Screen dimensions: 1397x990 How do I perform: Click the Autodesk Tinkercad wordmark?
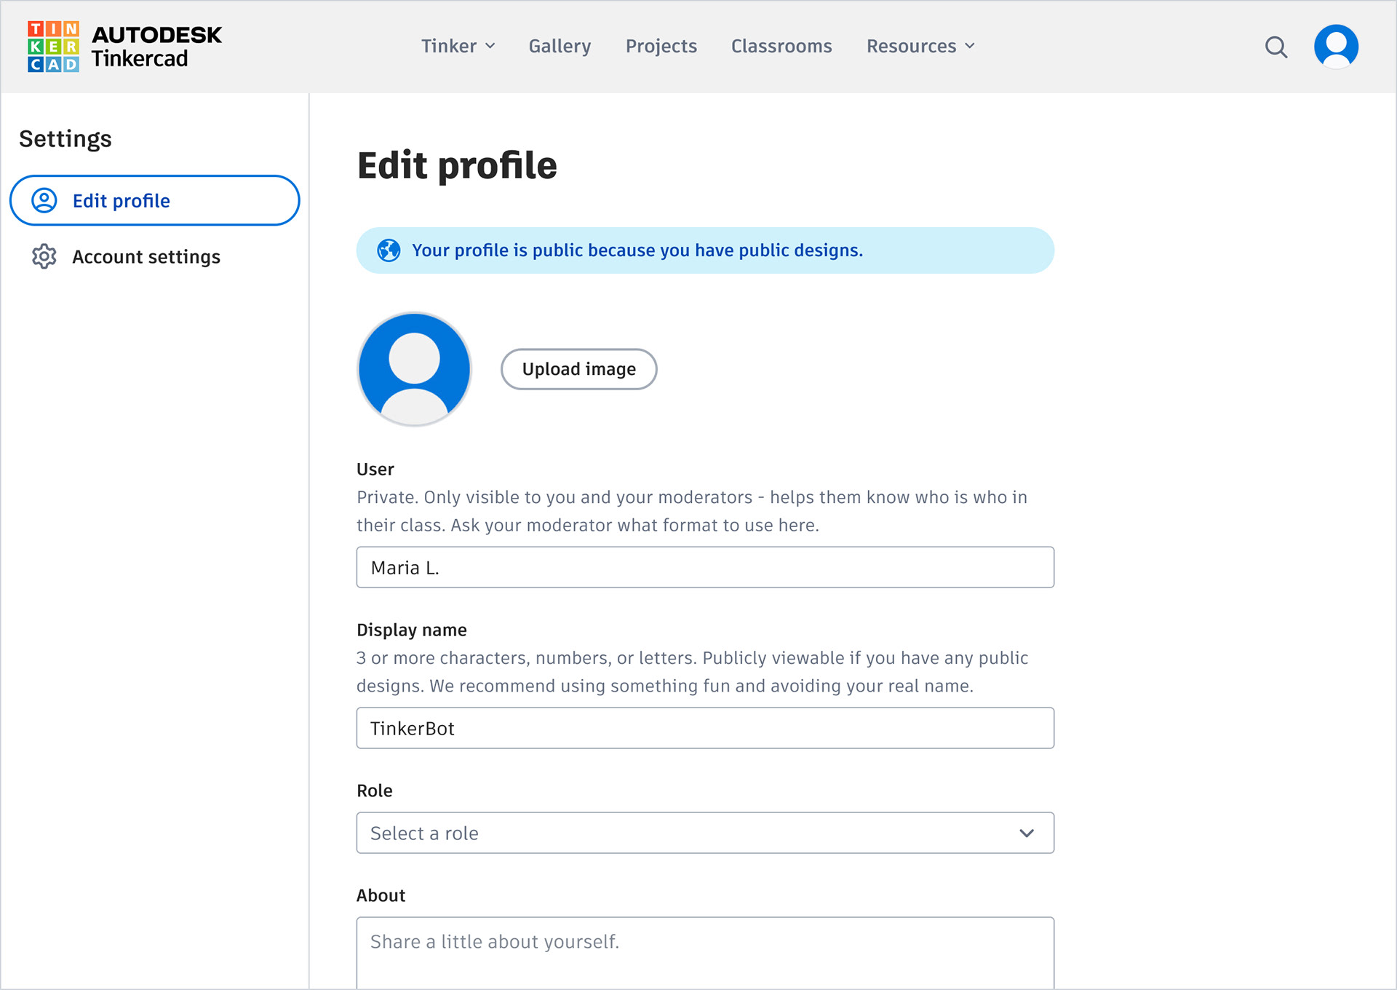(x=156, y=47)
